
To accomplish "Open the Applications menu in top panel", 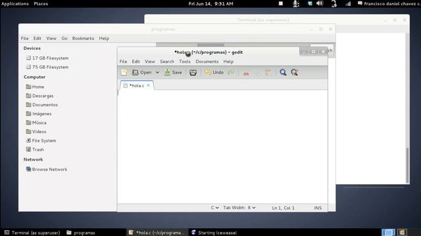I will coord(15,3).
